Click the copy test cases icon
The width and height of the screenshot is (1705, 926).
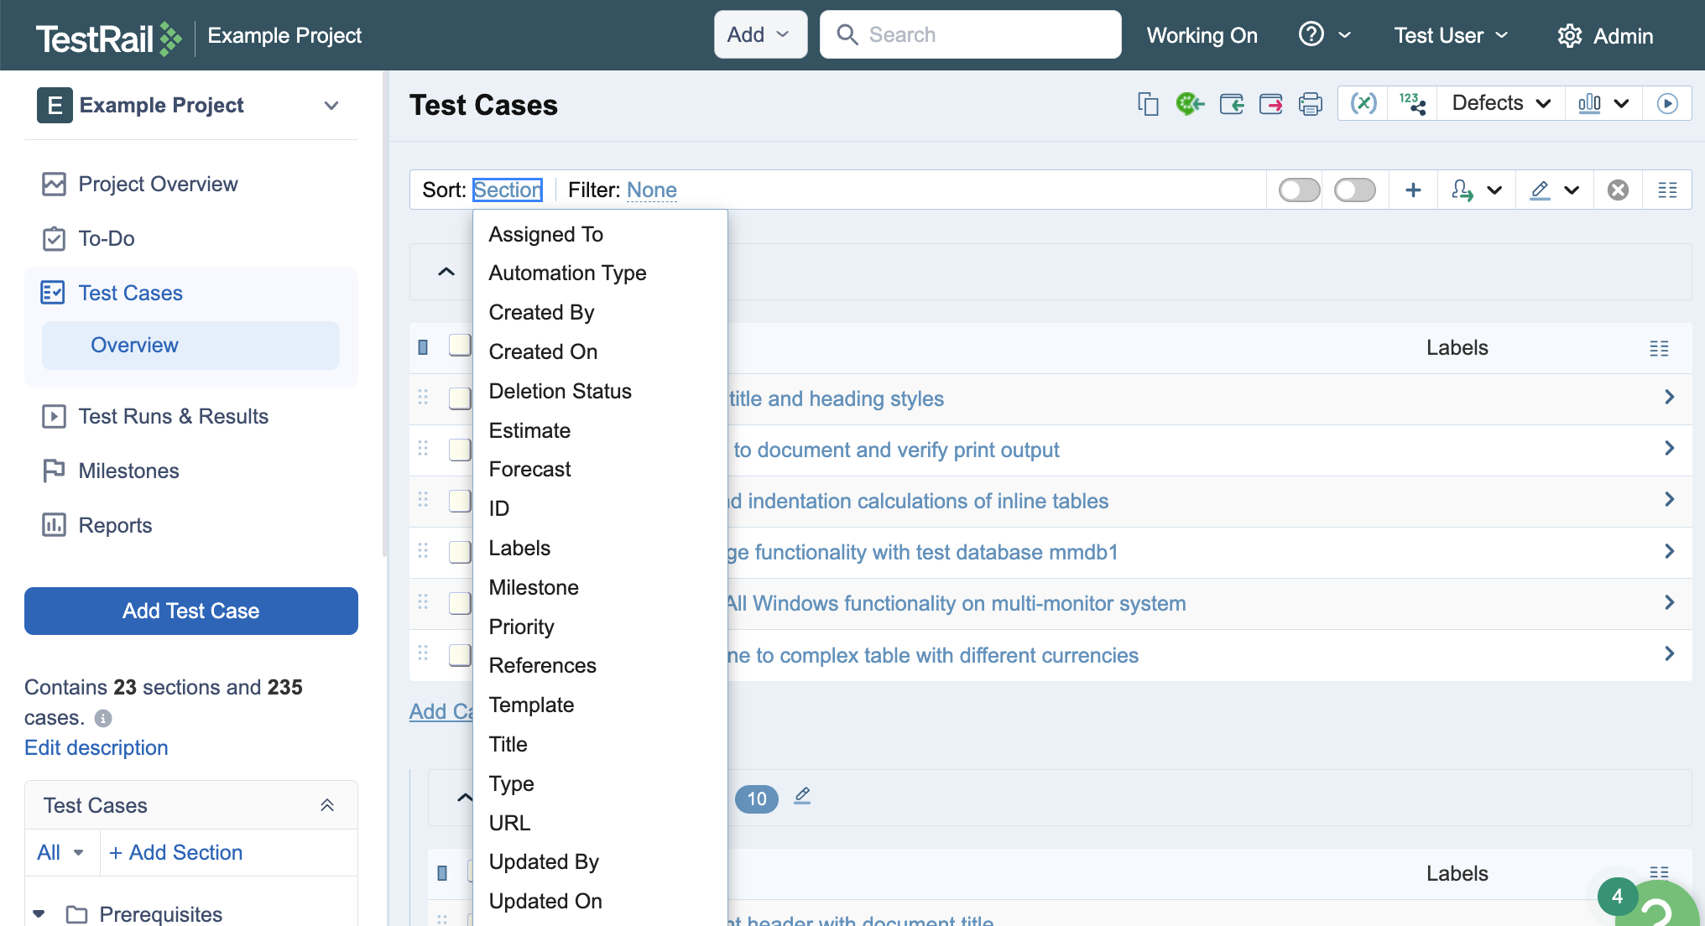[x=1148, y=104]
